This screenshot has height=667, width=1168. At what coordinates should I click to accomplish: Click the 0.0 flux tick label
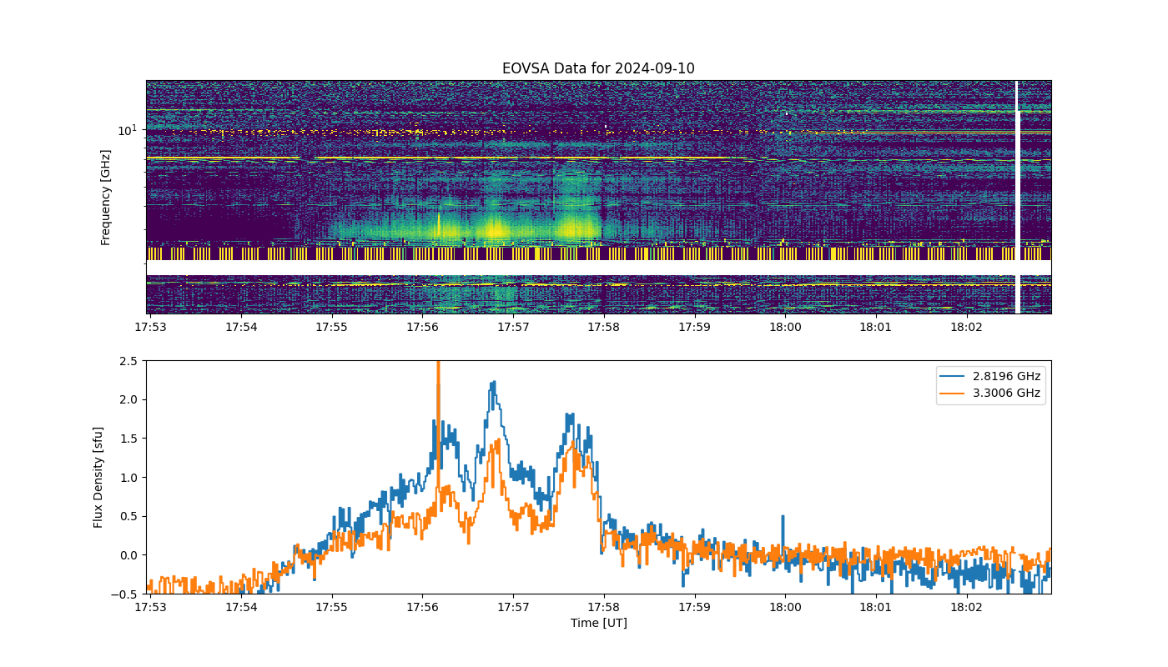tap(129, 555)
